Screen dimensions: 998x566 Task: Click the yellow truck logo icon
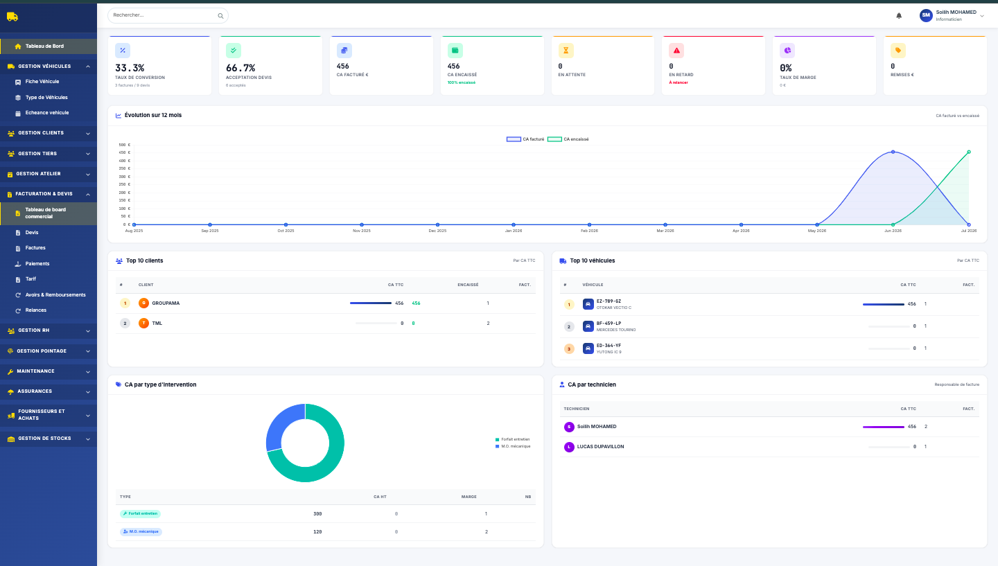pos(12,17)
